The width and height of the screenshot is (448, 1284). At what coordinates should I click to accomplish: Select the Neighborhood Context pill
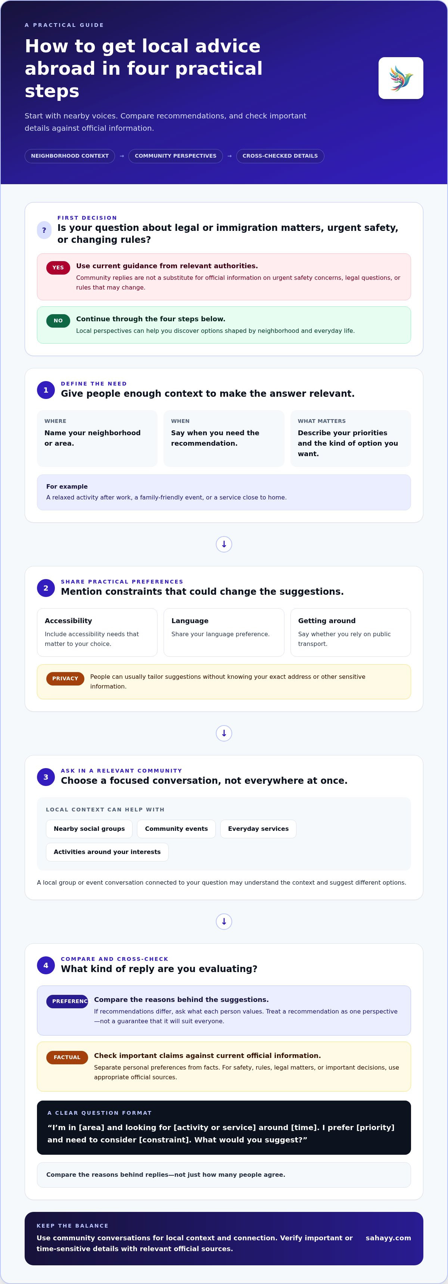pos(70,156)
